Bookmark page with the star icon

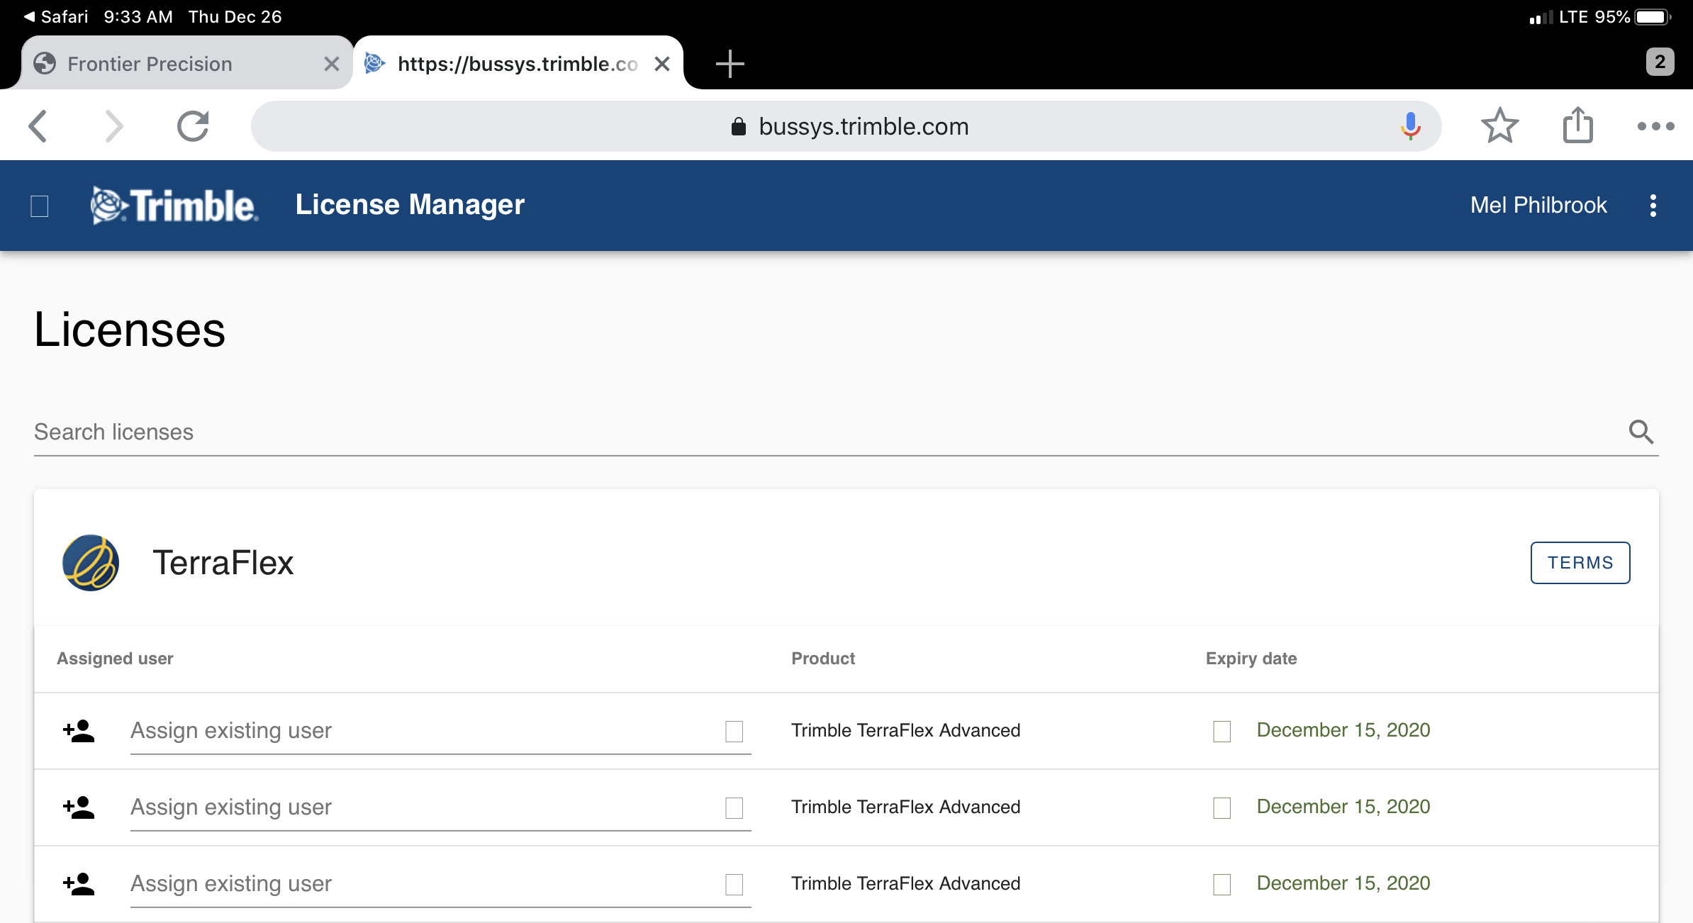coord(1499,126)
